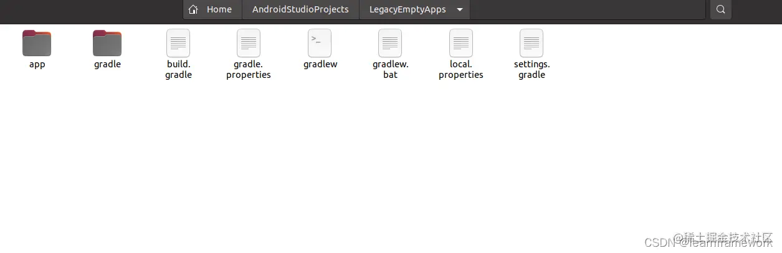Viewport: 782px width, 253px height.
Task: Click the "gradle" folder name label
Action: (x=107, y=64)
